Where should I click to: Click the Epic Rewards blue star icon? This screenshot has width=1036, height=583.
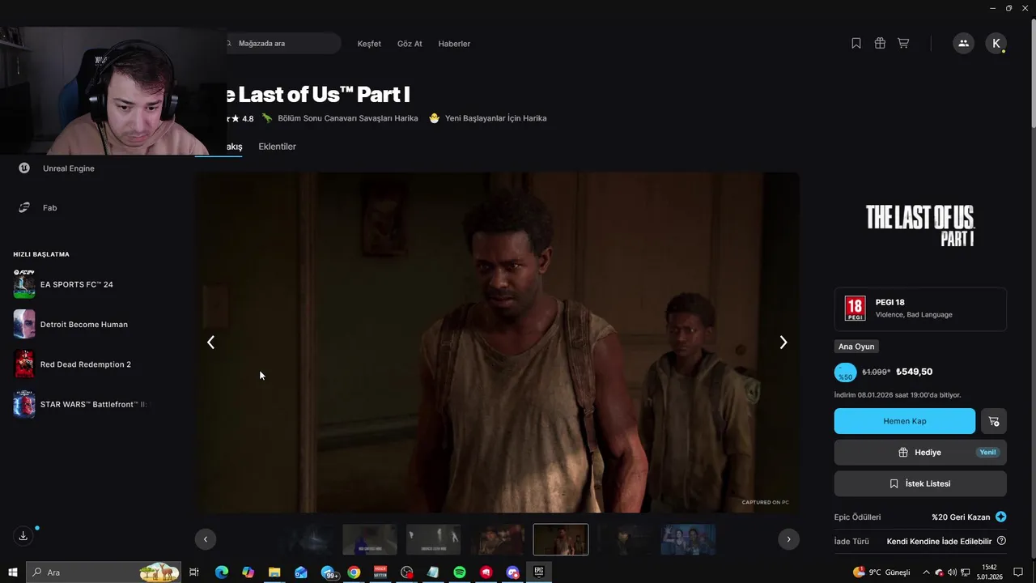[x=1001, y=517]
